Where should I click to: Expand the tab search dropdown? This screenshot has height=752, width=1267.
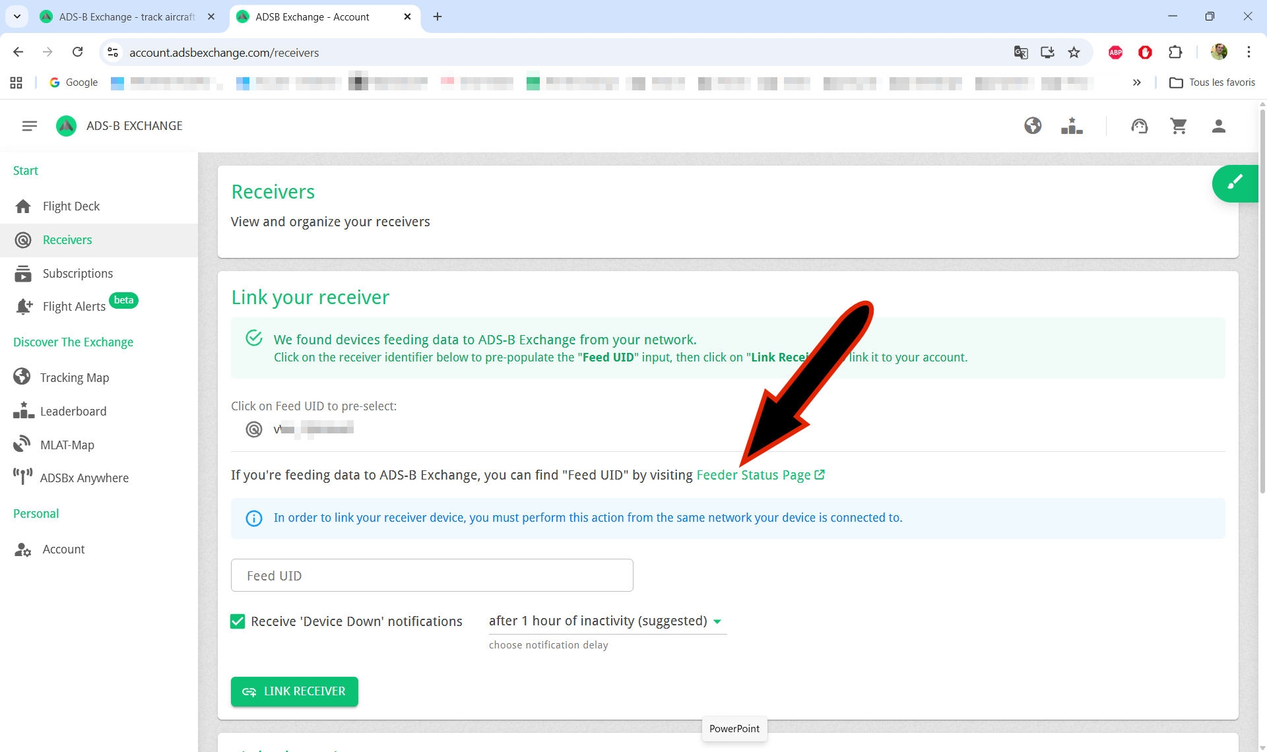[x=17, y=16]
